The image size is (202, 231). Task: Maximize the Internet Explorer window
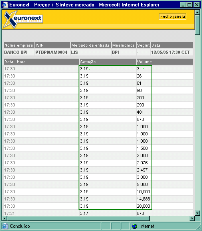point(189,5)
